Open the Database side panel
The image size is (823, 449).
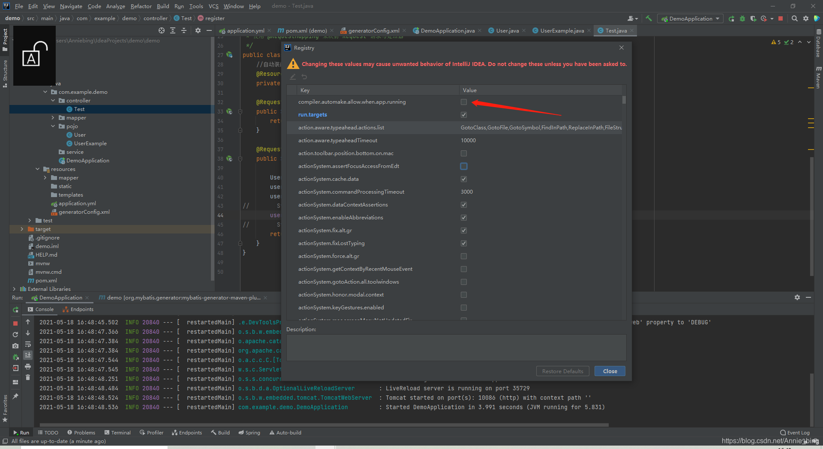[818, 43]
